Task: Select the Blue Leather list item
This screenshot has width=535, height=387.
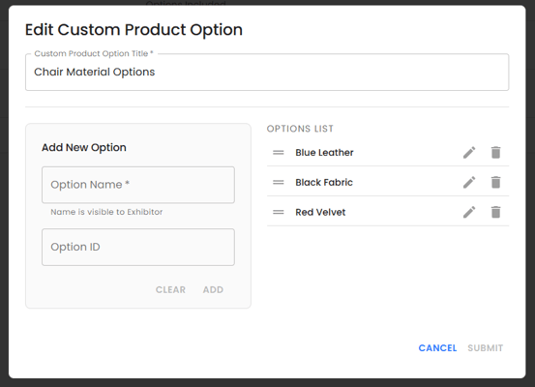Action: point(388,153)
